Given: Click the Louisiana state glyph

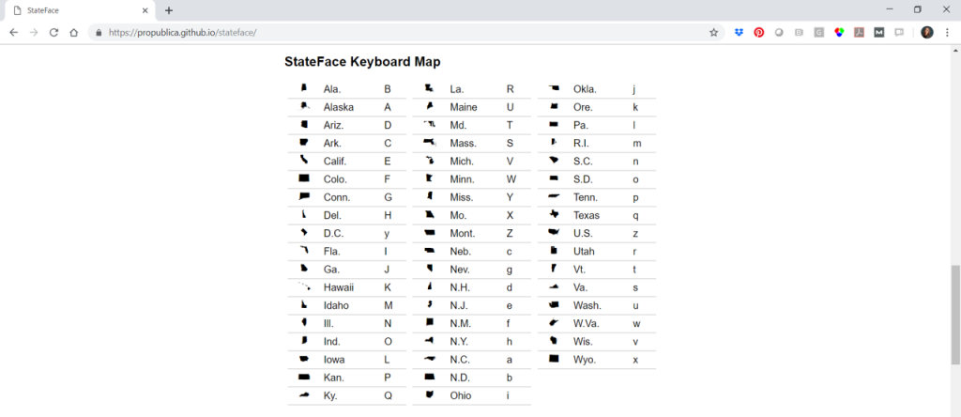Looking at the screenshot, I should (430, 89).
